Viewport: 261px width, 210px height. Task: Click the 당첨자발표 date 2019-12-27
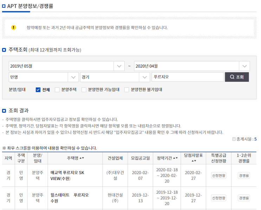coord(193,198)
